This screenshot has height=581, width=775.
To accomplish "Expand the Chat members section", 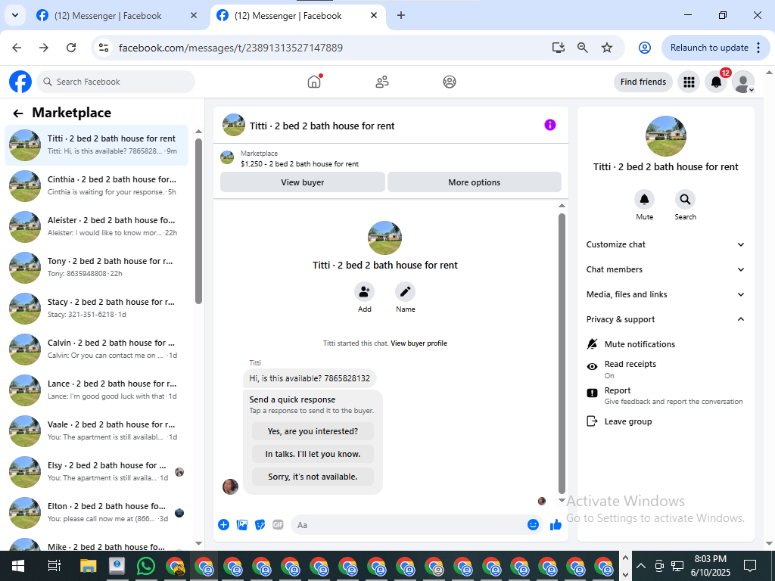I will coord(665,269).
